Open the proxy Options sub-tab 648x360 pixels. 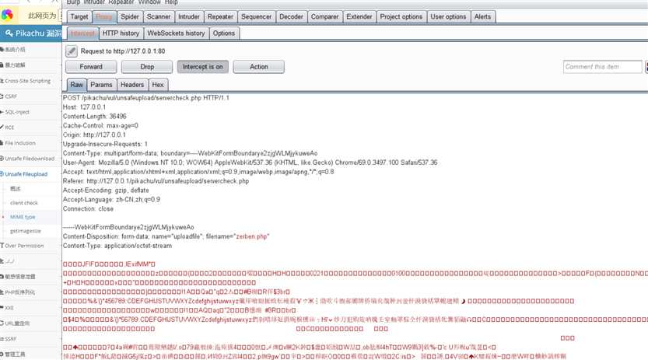[x=224, y=33]
